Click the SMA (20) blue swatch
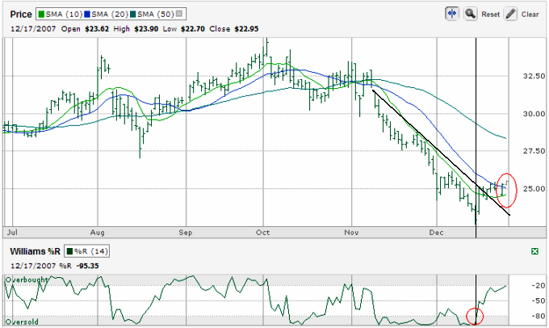 click(x=87, y=14)
